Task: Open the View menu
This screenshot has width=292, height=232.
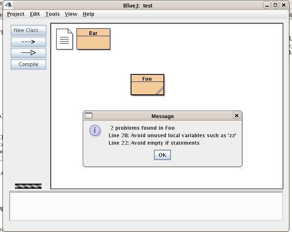Action: 71,14
